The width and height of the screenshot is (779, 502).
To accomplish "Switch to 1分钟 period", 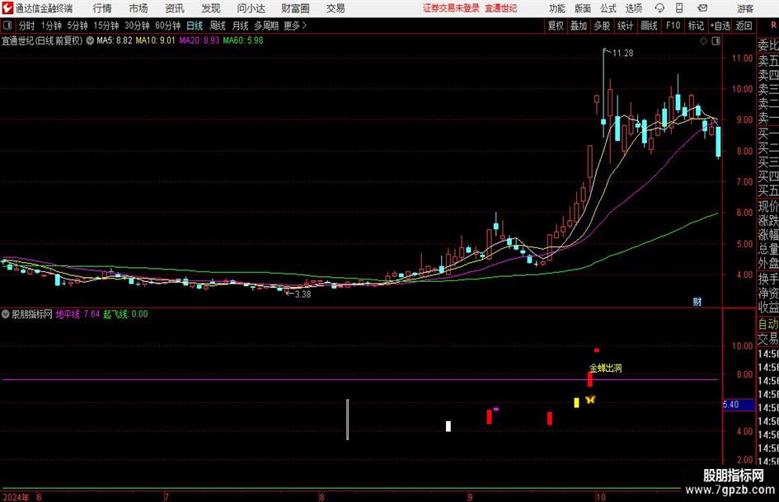I will pyautogui.click(x=51, y=26).
